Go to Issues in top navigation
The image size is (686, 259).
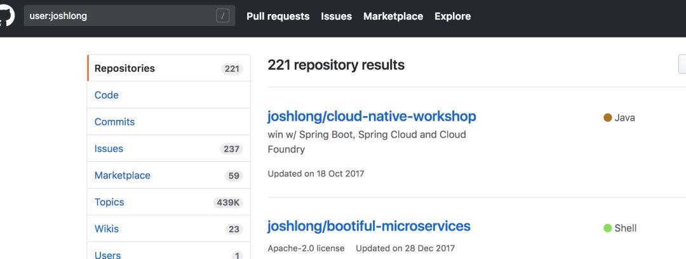pyautogui.click(x=336, y=17)
